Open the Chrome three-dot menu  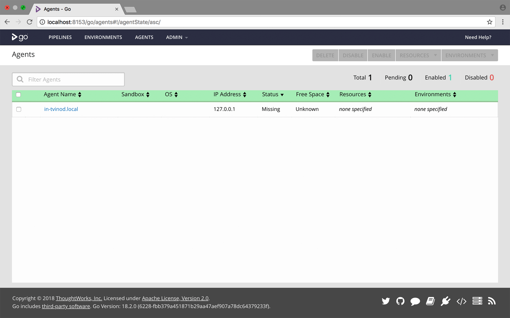coord(503,22)
